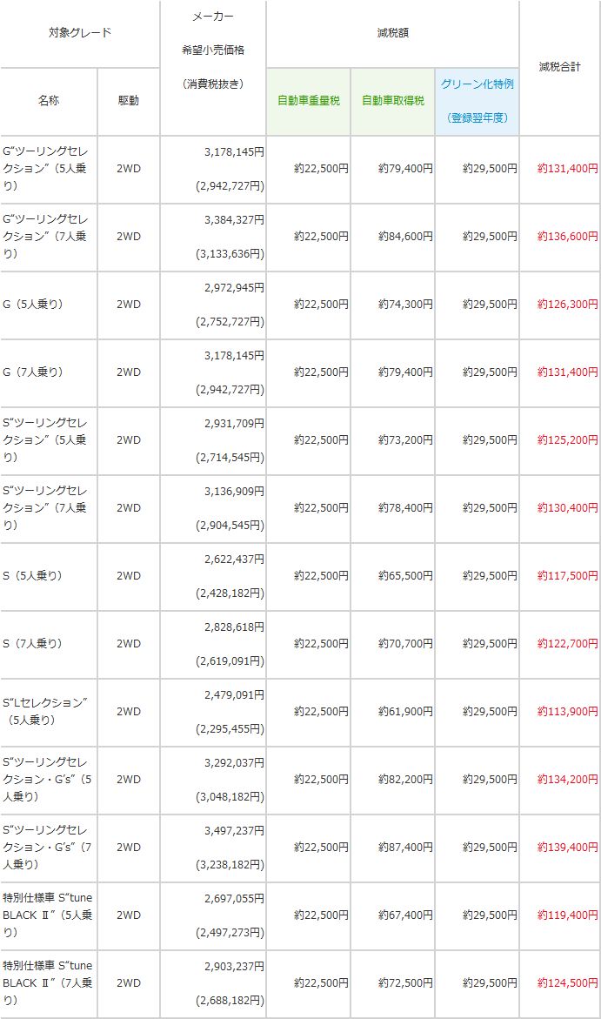601x1019 pixels.
Task: Click the メーカー希望小売価格 header
Action: 213,50
